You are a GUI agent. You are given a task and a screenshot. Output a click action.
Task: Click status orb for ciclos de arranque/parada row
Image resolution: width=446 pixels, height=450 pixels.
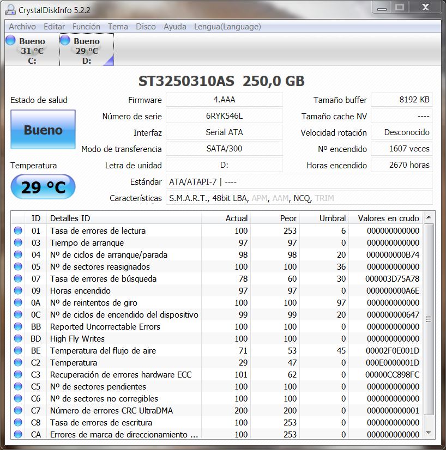pos(18,254)
